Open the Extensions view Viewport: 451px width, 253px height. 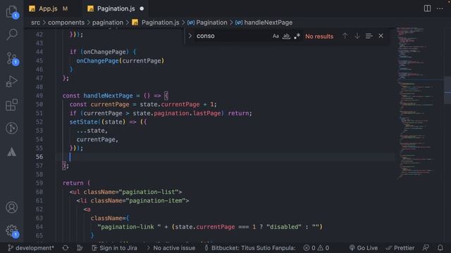point(12,105)
